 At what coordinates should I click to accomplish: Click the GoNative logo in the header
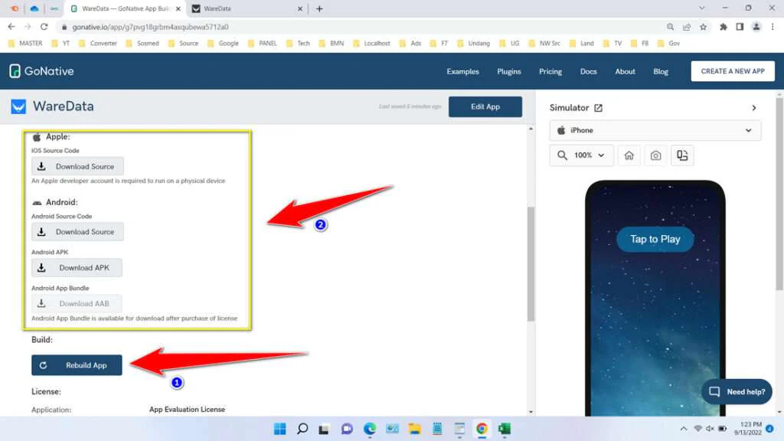pos(41,70)
